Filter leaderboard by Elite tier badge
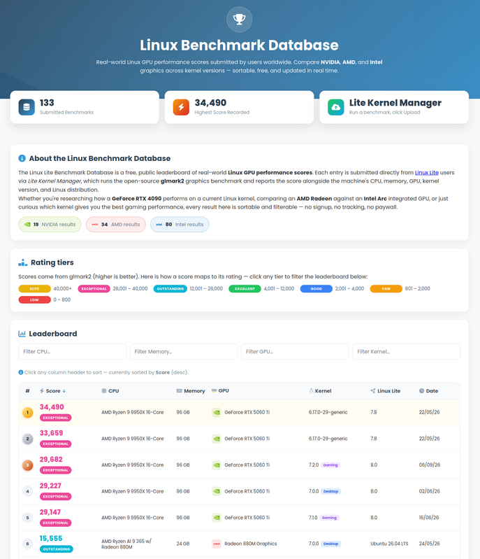The width and height of the screenshot is (480, 559). pos(34,289)
